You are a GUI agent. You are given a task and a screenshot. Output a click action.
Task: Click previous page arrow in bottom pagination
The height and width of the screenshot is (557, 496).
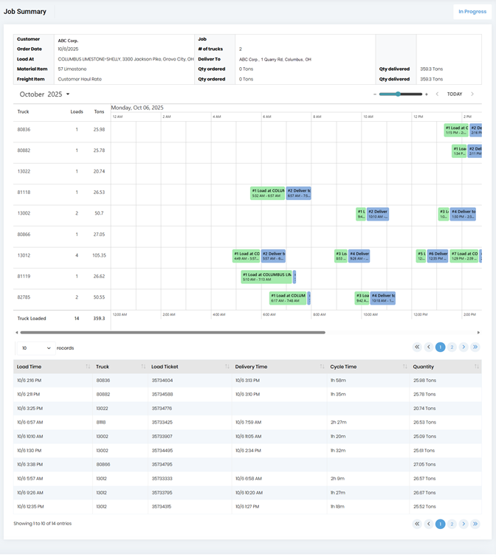428,524
